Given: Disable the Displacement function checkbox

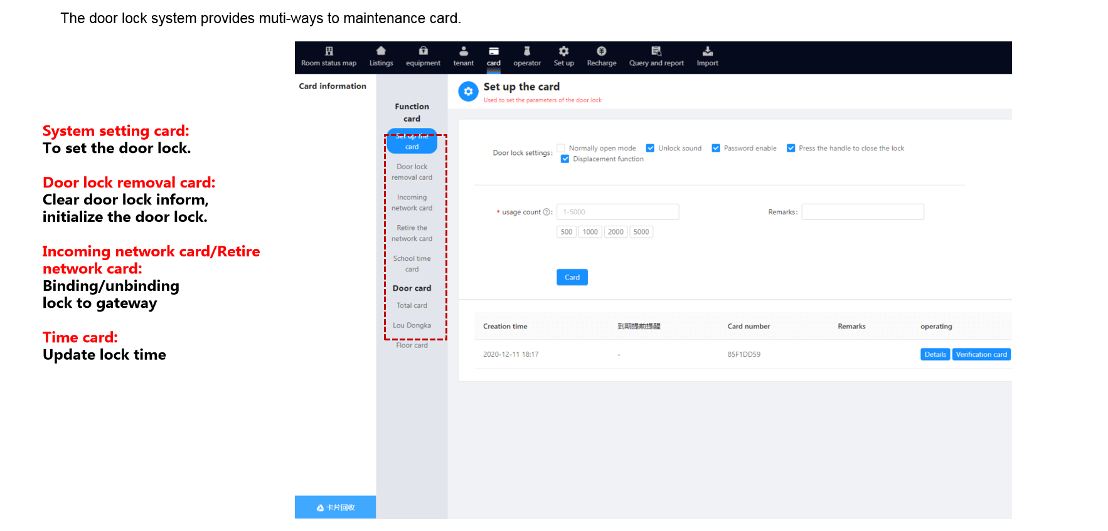Looking at the screenshot, I should tap(565, 159).
